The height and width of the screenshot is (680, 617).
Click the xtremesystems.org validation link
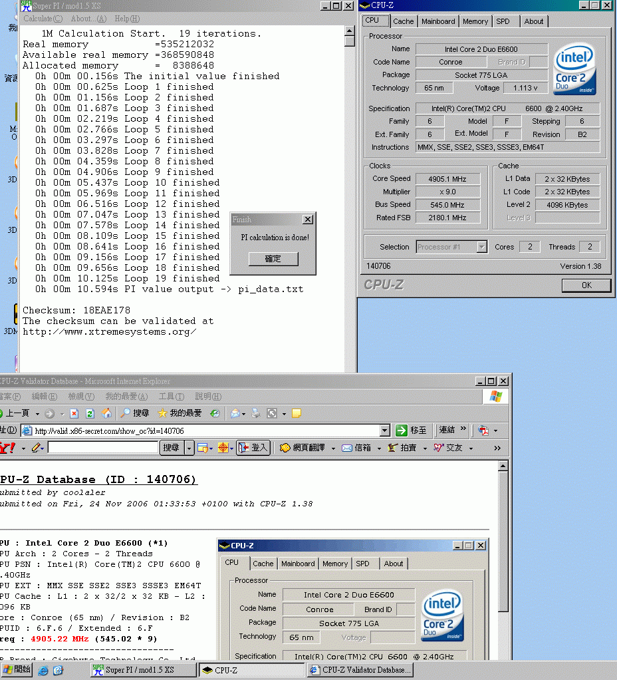[113, 331]
